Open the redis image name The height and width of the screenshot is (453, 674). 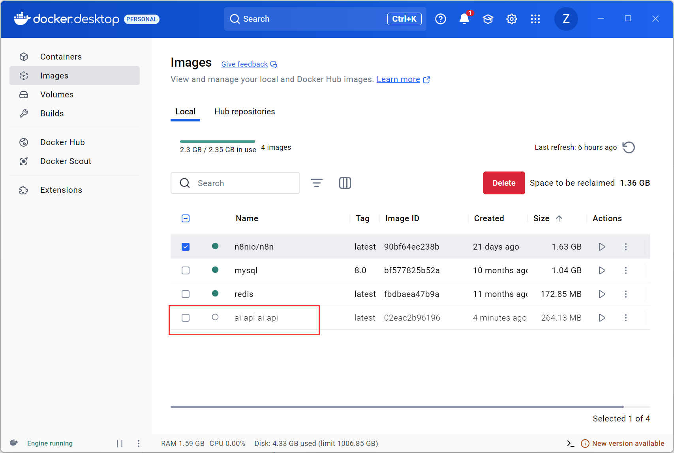(244, 294)
